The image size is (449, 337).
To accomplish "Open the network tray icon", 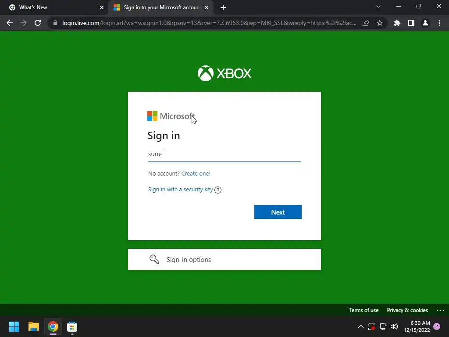I will (383, 326).
